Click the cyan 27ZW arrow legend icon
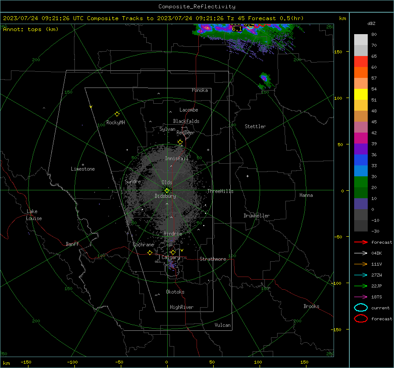The height and width of the screenshot is (368, 394). pyautogui.click(x=361, y=275)
